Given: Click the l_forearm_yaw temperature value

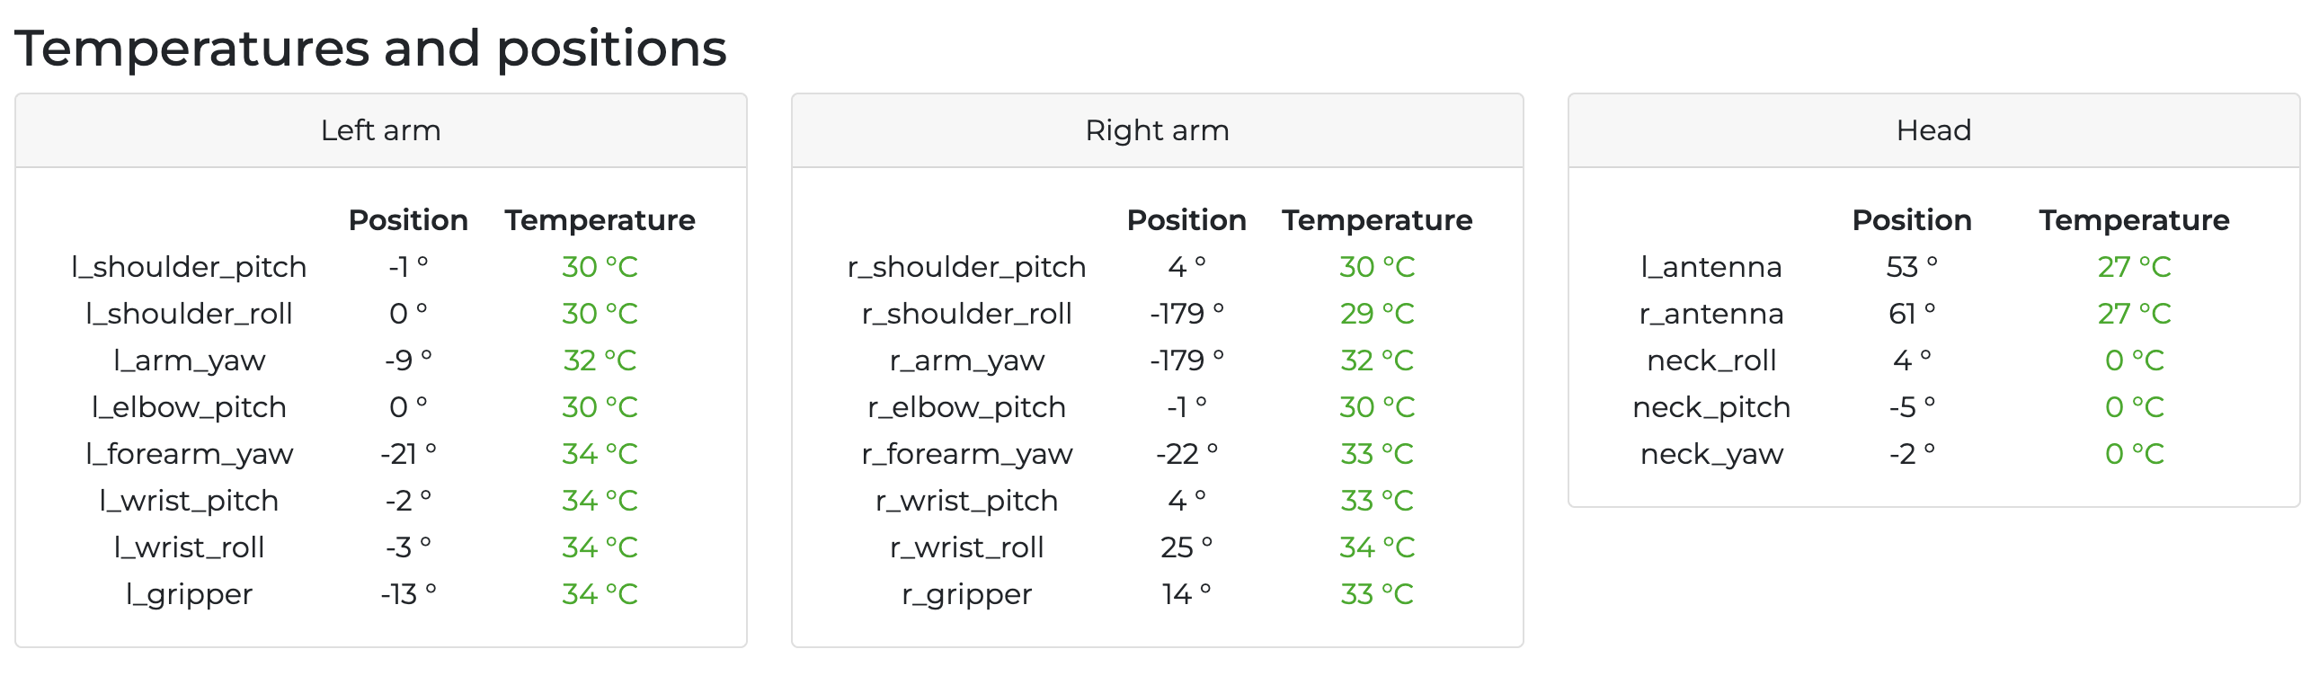Looking at the screenshot, I should [x=600, y=454].
